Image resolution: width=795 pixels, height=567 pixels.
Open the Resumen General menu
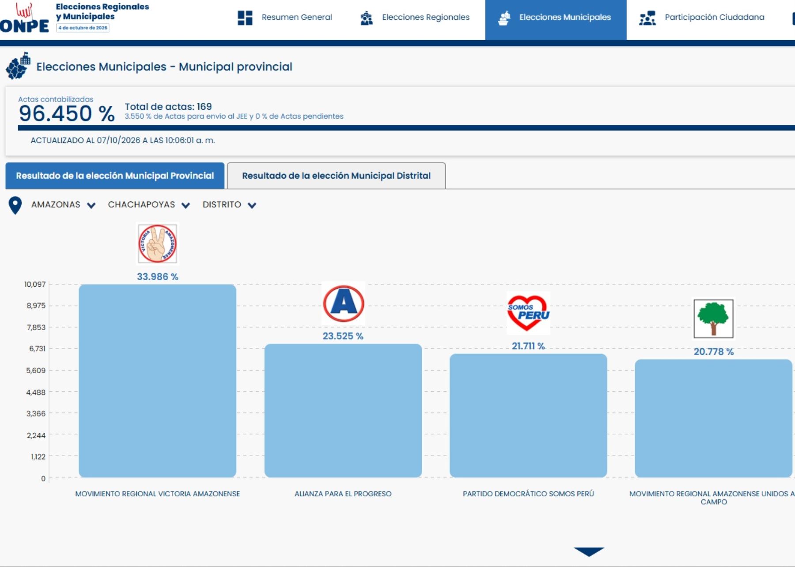(285, 18)
